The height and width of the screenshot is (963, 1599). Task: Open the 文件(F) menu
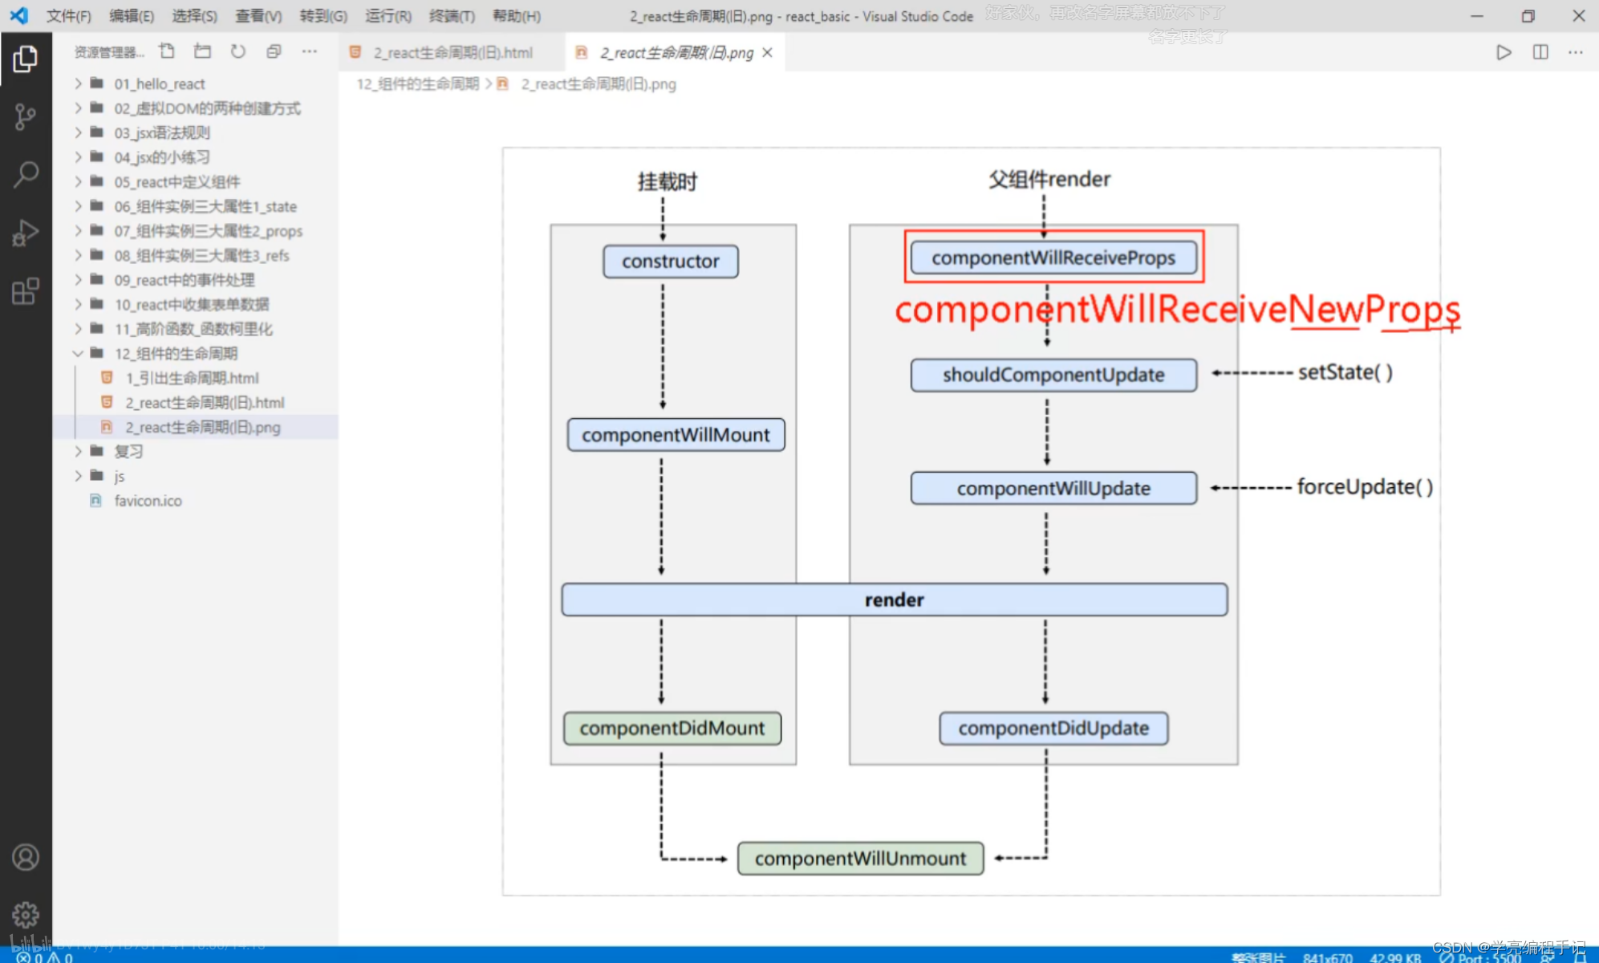[x=68, y=15]
